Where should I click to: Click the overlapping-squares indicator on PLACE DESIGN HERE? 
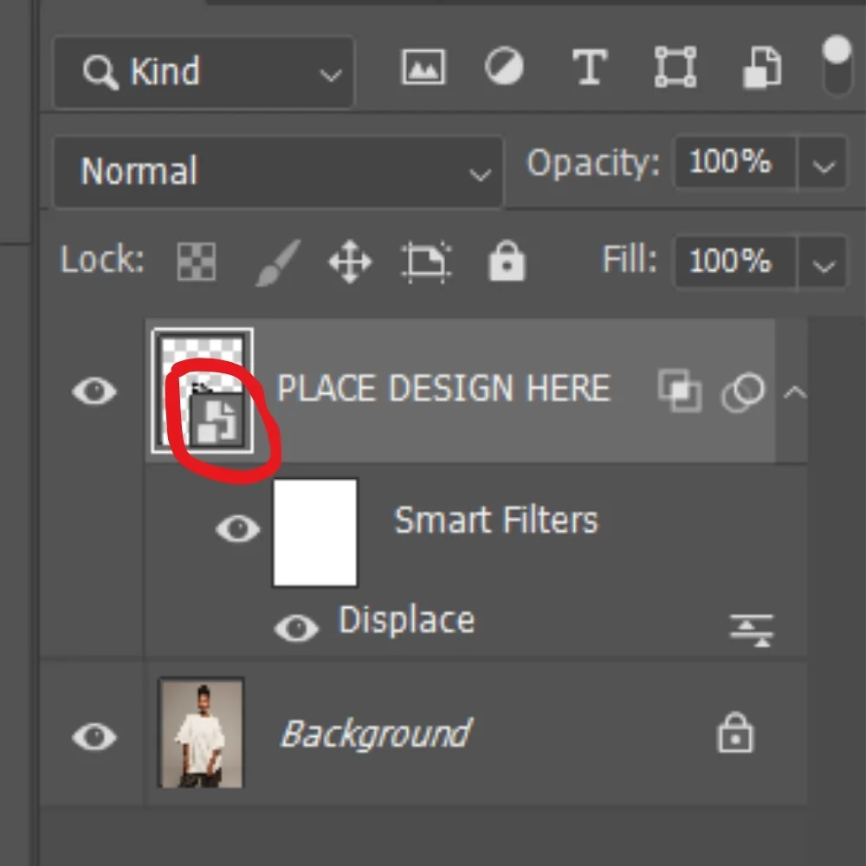coord(680,391)
